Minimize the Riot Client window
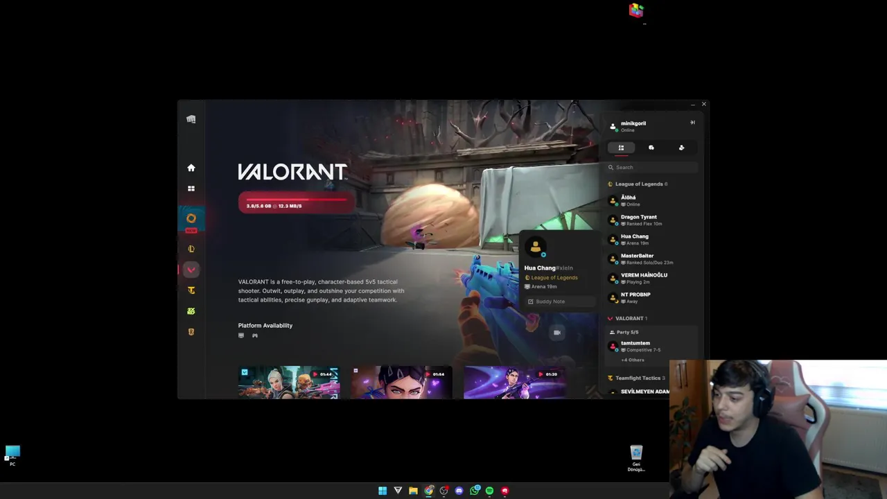887x499 pixels. 693,105
